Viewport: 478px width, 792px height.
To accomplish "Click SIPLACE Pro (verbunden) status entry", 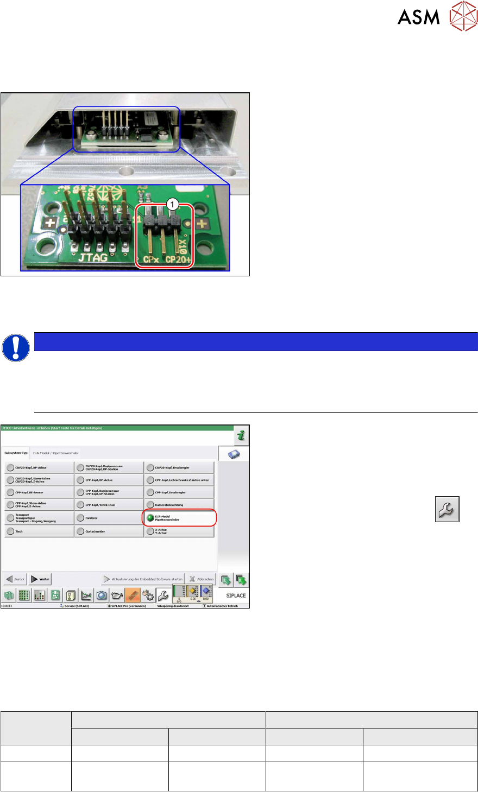I will pyautogui.click(x=128, y=606).
